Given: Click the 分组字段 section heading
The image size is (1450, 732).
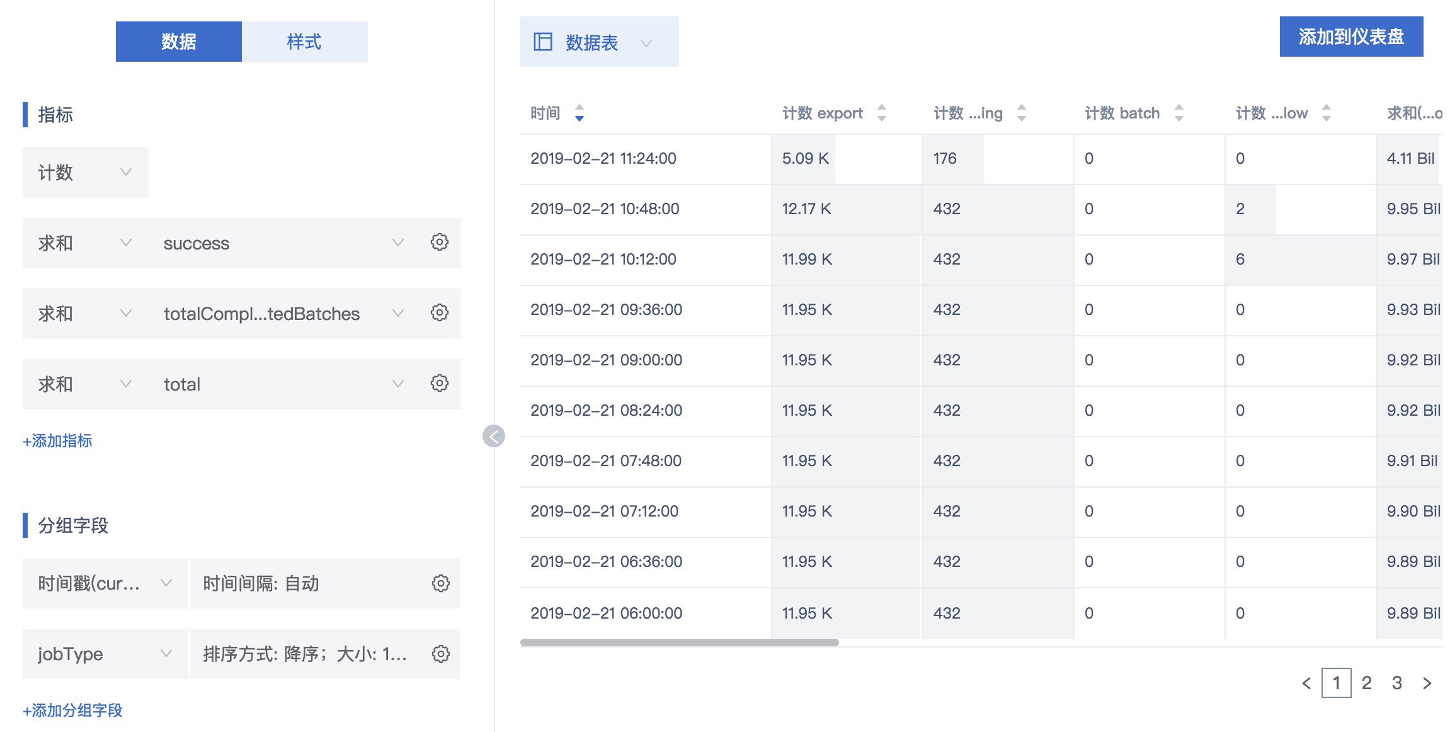Looking at the screenshot, I should click(73, 525).
